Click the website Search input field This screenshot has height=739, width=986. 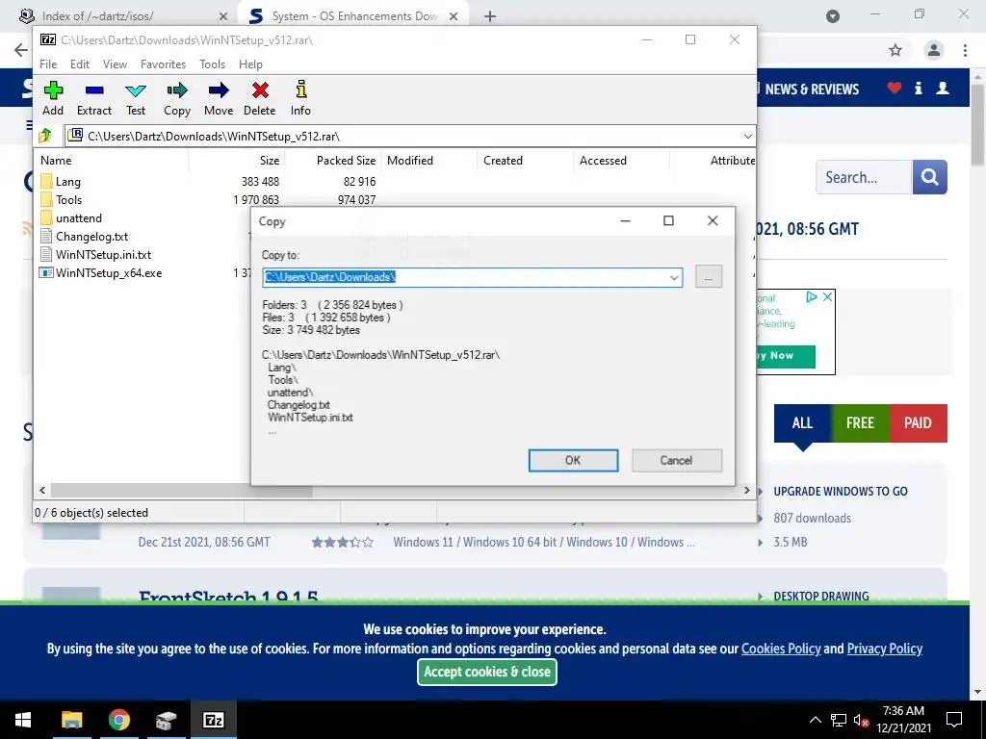coord(864,177)
